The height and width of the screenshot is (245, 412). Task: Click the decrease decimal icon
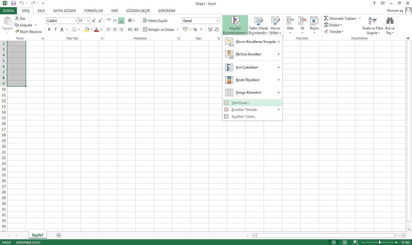click(x=216, y=29)
